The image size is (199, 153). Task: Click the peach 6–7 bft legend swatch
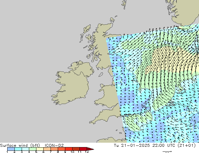click(47, 149)
